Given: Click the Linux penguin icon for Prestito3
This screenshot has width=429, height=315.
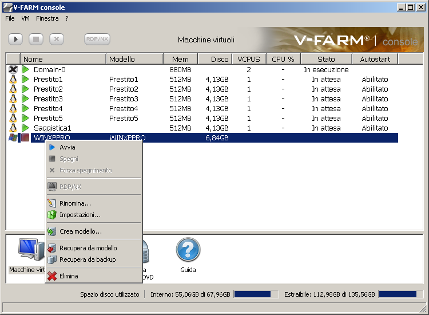Looking at the screenshot, I should [x=13, y=99].
